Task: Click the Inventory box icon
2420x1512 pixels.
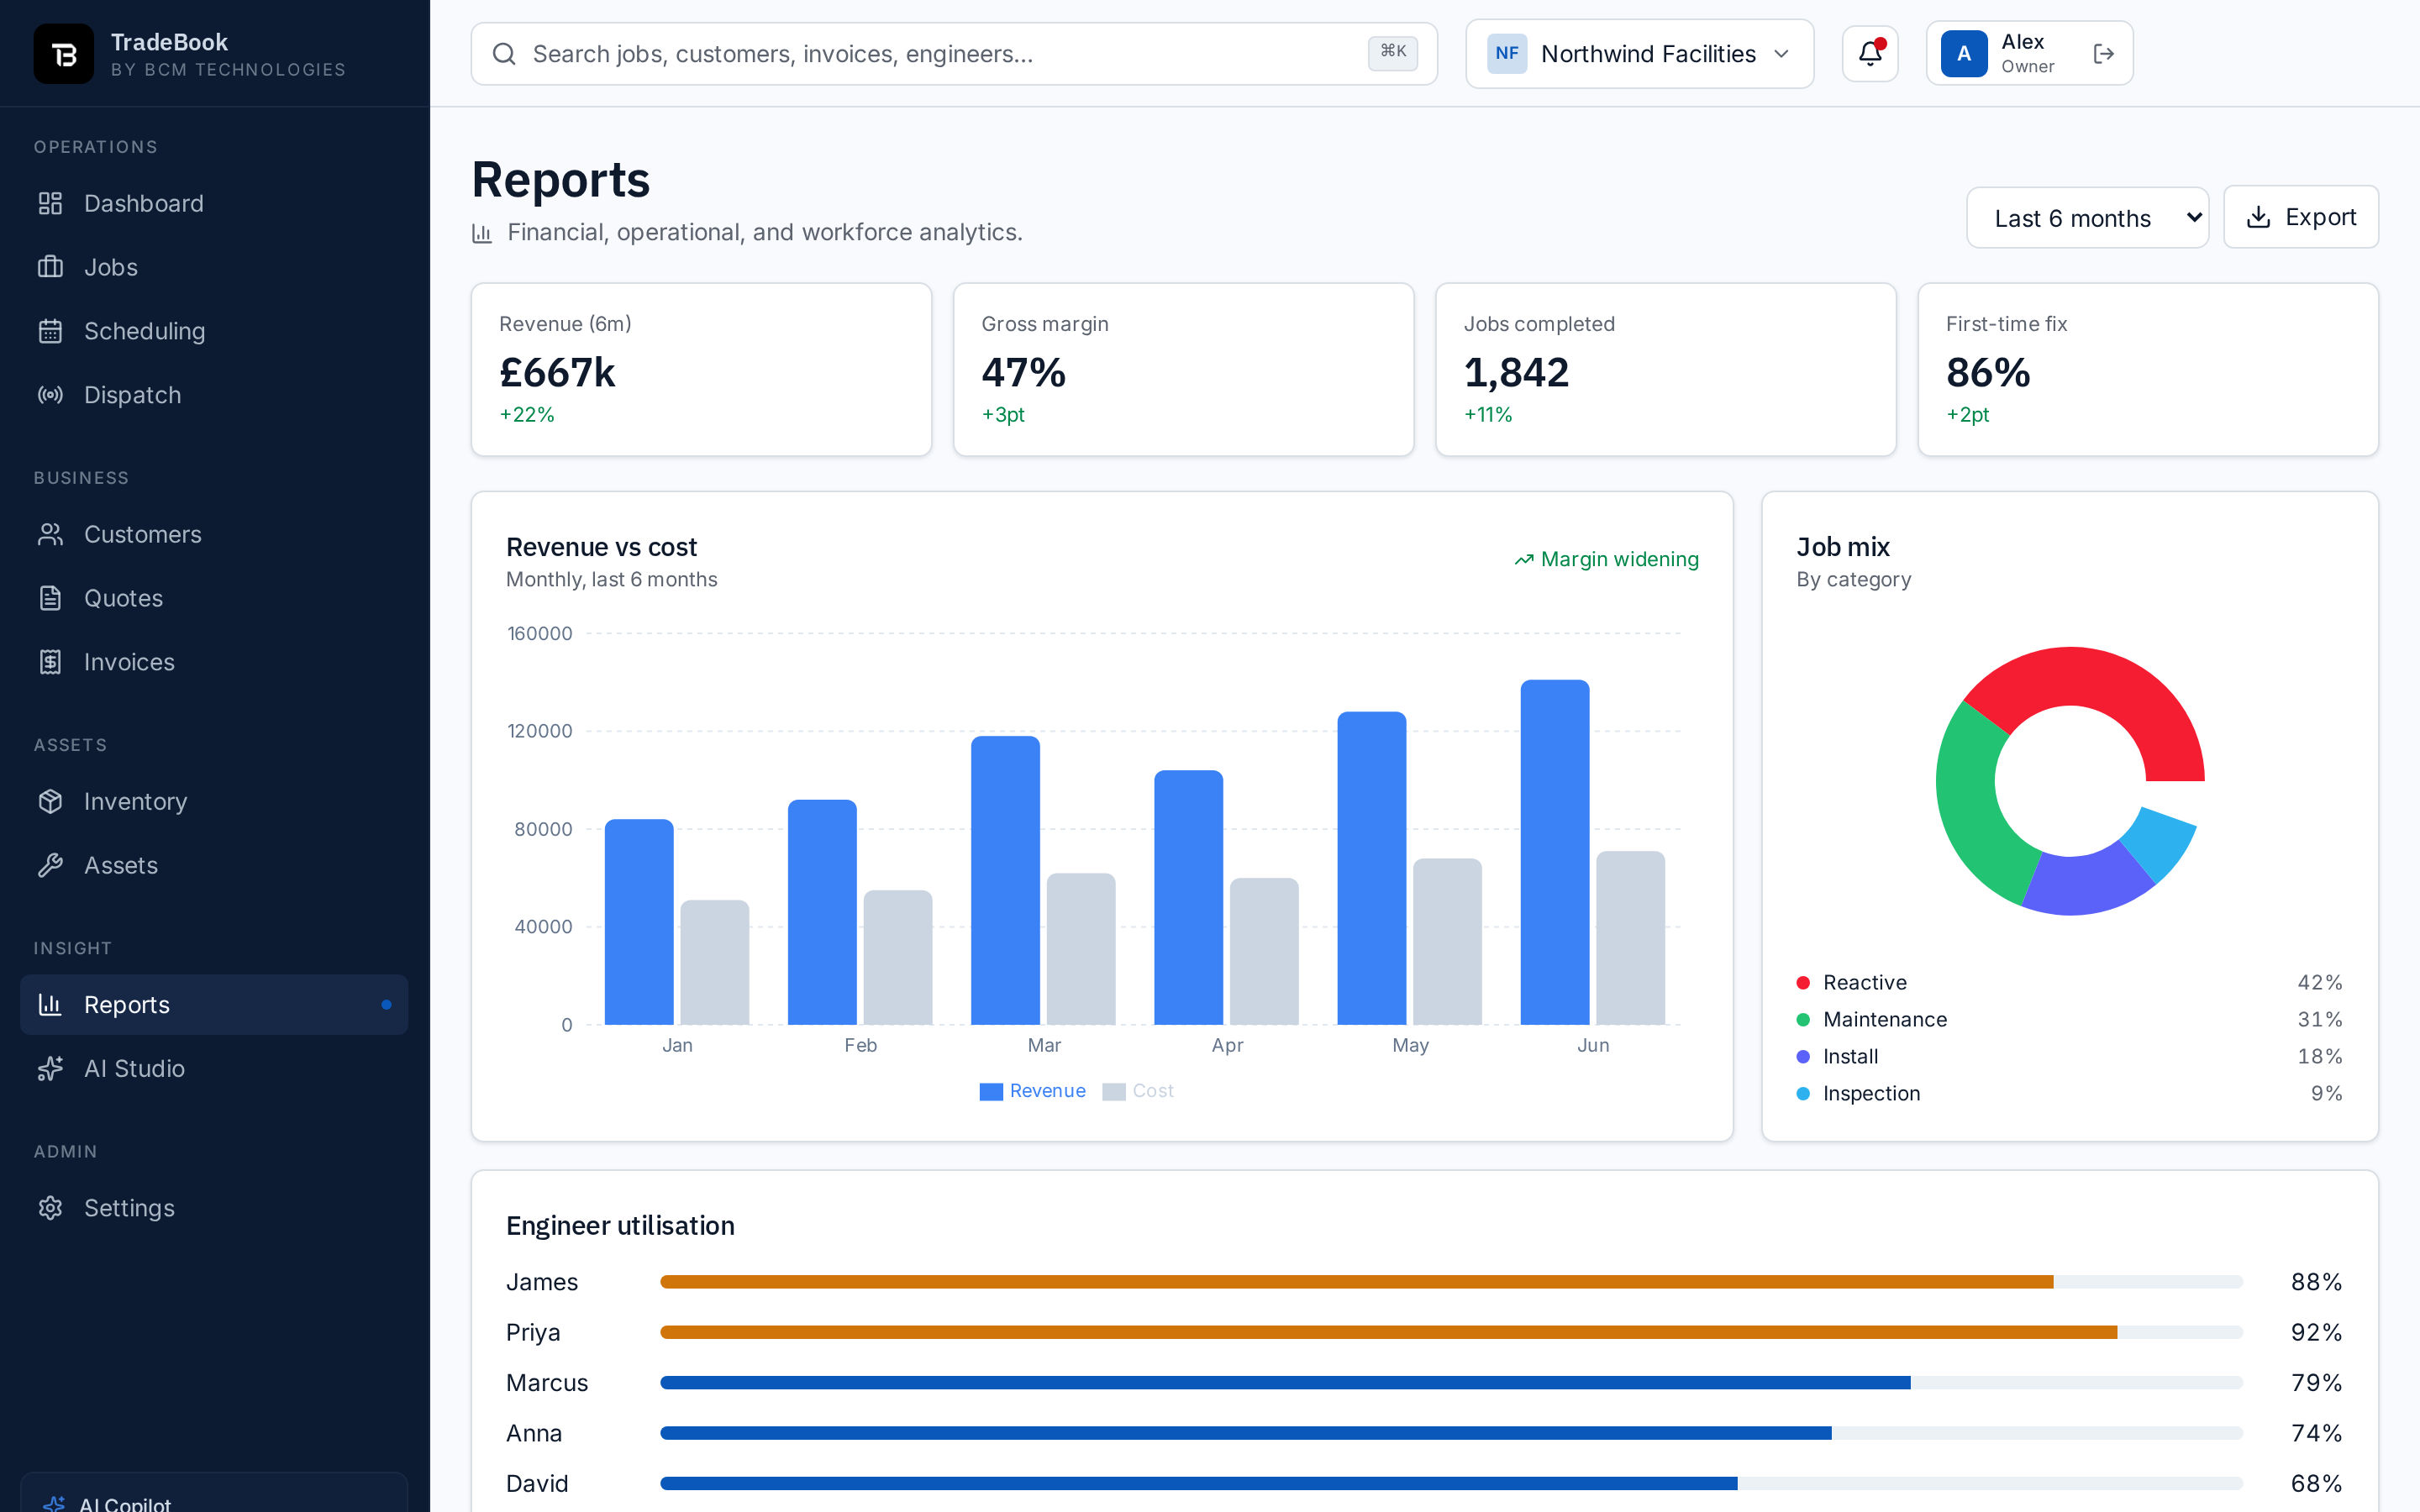Action: 50,801
